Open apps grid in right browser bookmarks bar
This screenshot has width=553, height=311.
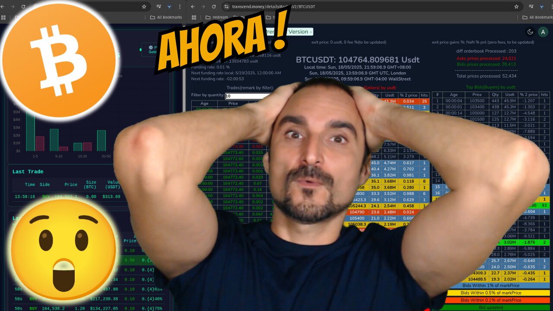[194, 17]
